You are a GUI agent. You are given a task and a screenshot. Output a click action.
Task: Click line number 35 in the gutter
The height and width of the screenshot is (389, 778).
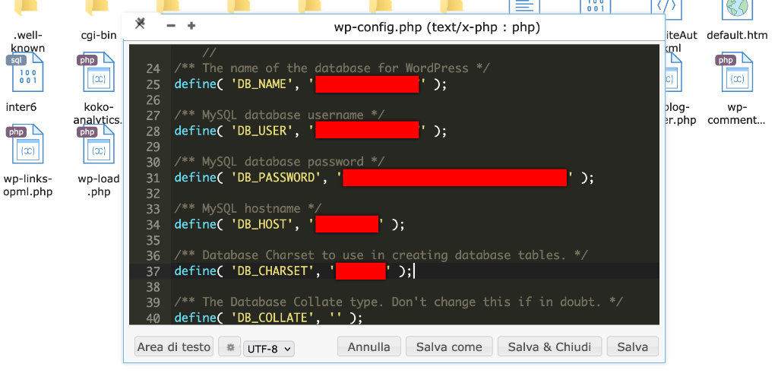pyautogui.click(x=153, y=240)
